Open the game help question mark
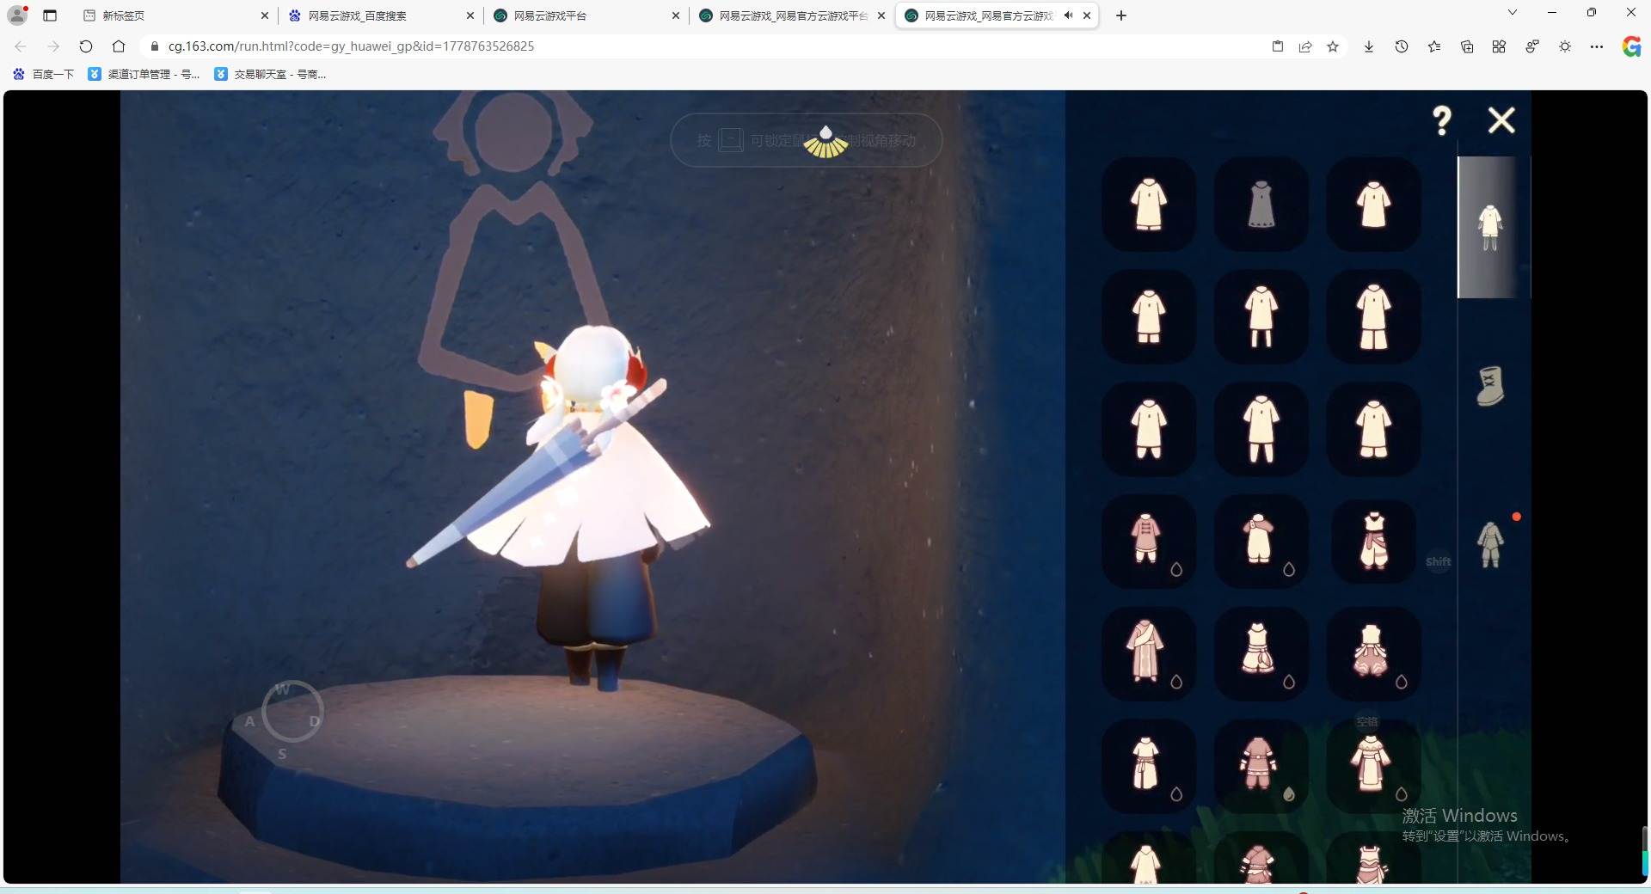 pos(1442,120)
